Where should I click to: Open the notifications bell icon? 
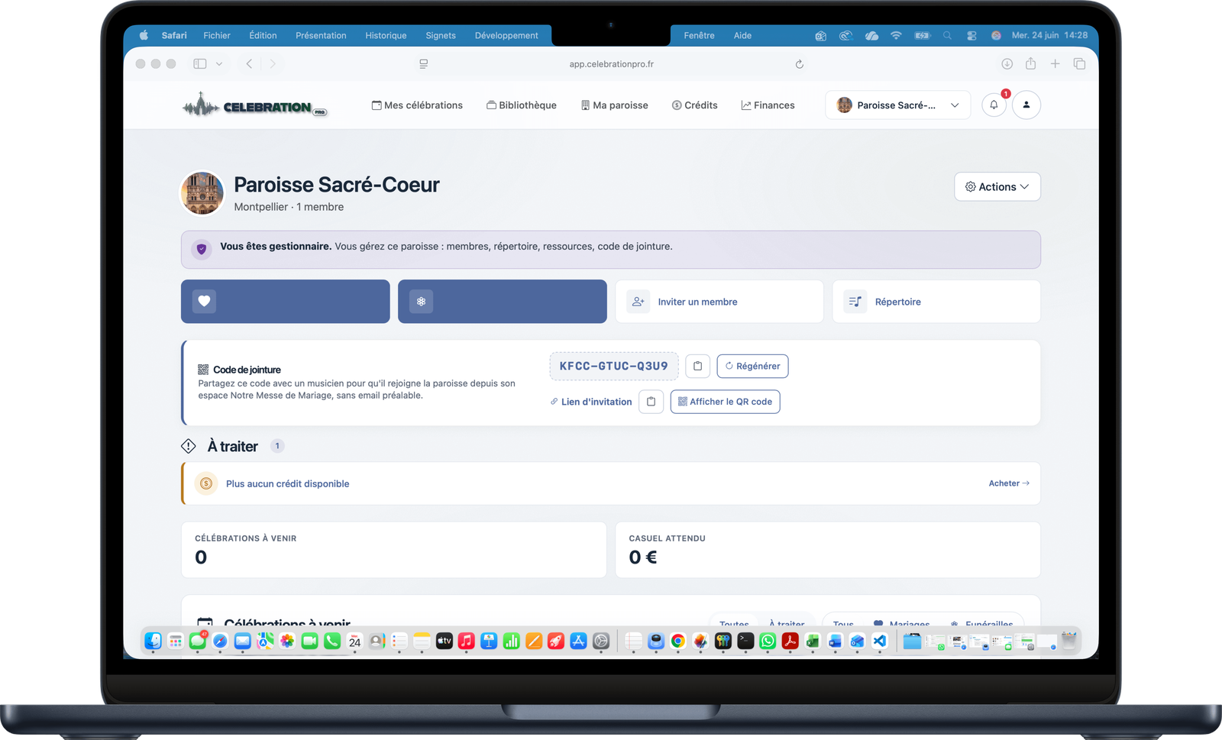click(x=994, y=105)
